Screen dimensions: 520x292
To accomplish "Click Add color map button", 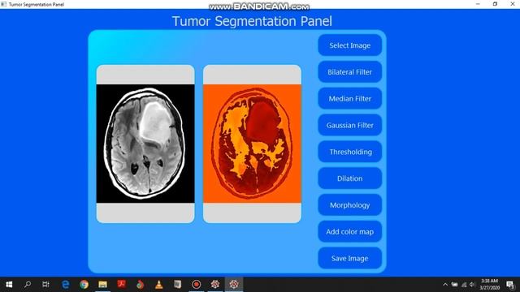I will [x=349, y=232].
